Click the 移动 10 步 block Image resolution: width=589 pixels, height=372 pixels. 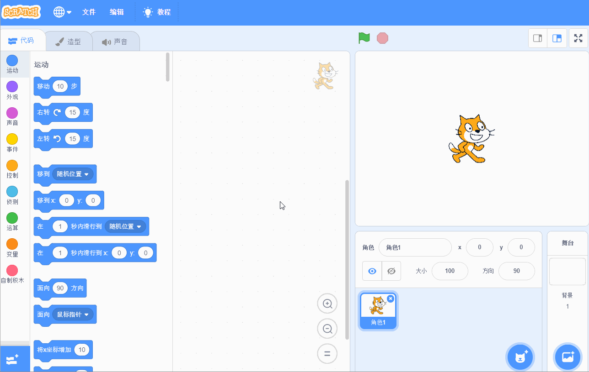coord(57,86)
